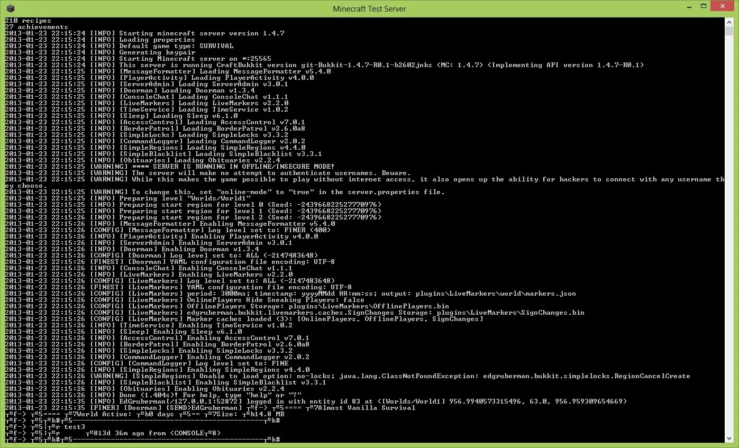This screenshot has height=448, width=739.
Task: Click 'Starting Minecraft server on *:25565' line
Action: (139, 59)
